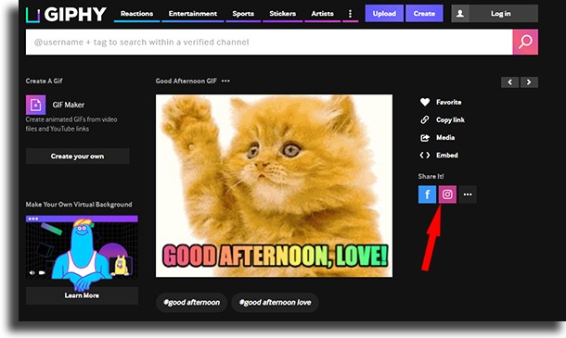Expand options dots next to Good Afternoon GIF
Viewport: 566px width, 338px height.
225,81
